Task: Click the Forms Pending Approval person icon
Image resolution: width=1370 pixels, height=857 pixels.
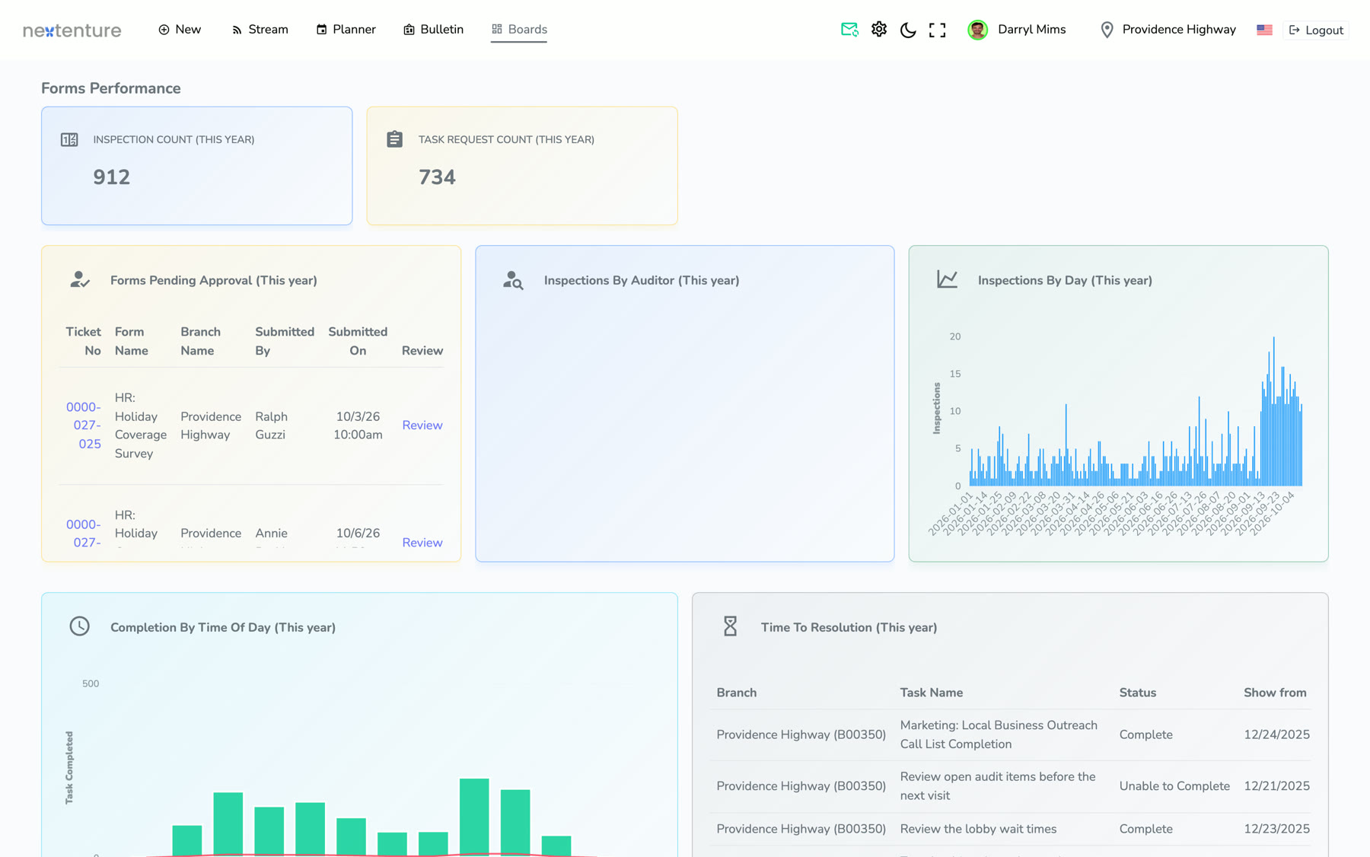Action: 80,280
